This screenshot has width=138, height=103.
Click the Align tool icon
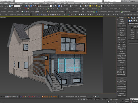click(x=56, y=6)
